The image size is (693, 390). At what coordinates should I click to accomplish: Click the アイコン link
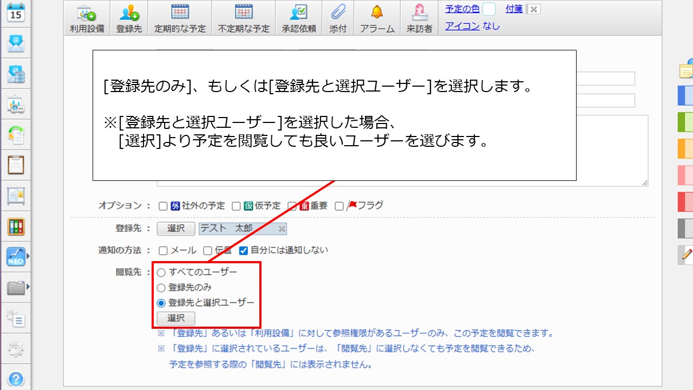point(462,26)
